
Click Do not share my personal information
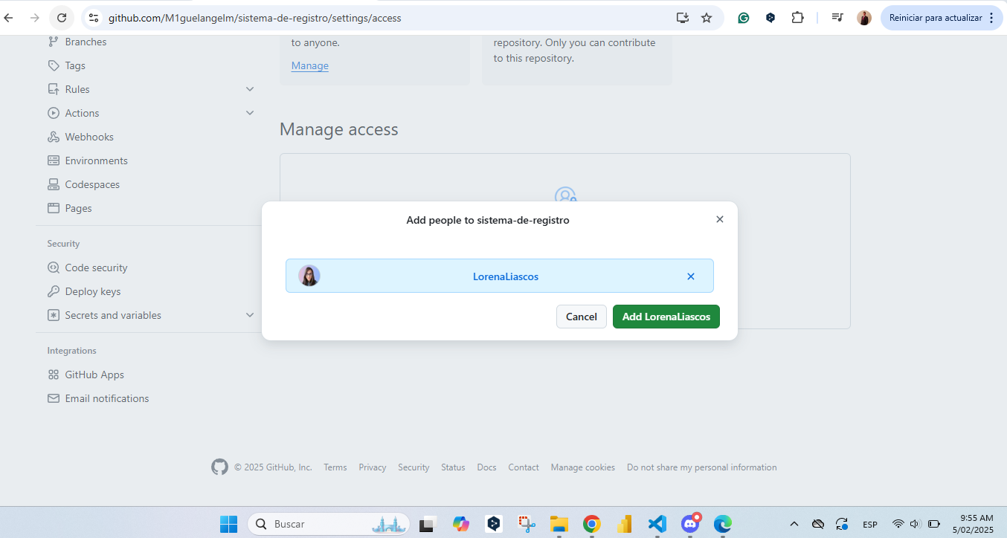tap(702, 467)
